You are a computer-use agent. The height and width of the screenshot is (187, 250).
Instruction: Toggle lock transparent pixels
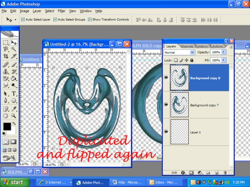point(176,60)
